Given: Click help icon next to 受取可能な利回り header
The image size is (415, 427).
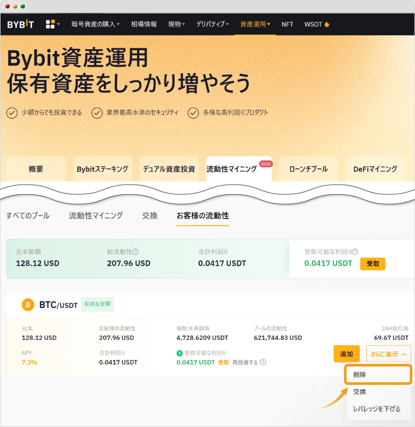Looking at the screenshot, I should (x=355, y=252).
